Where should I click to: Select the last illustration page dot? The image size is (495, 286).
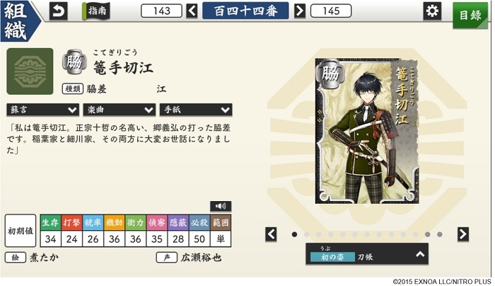coord(439,234)
